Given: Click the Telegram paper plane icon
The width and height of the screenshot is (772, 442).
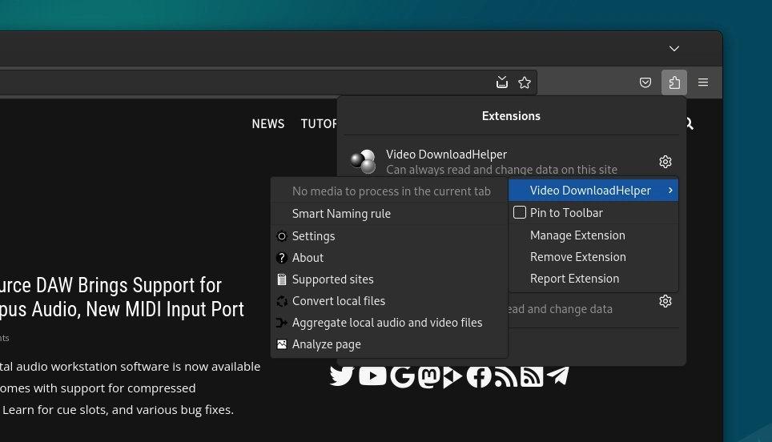Looking at the screenshot, I should tap(557, 375).
